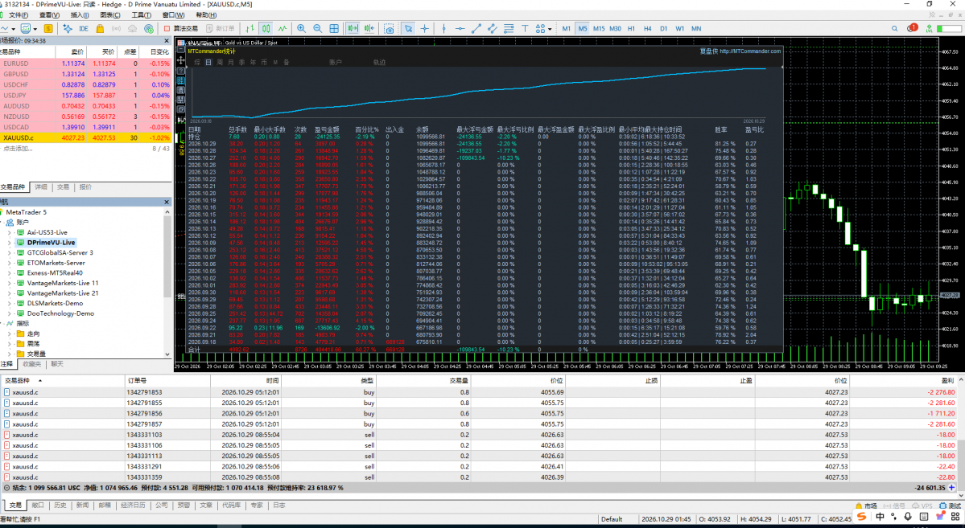This screenshot has height=528, width=965.
Task: Select the tile windows grid icon
Action: (x=333, y=28)
